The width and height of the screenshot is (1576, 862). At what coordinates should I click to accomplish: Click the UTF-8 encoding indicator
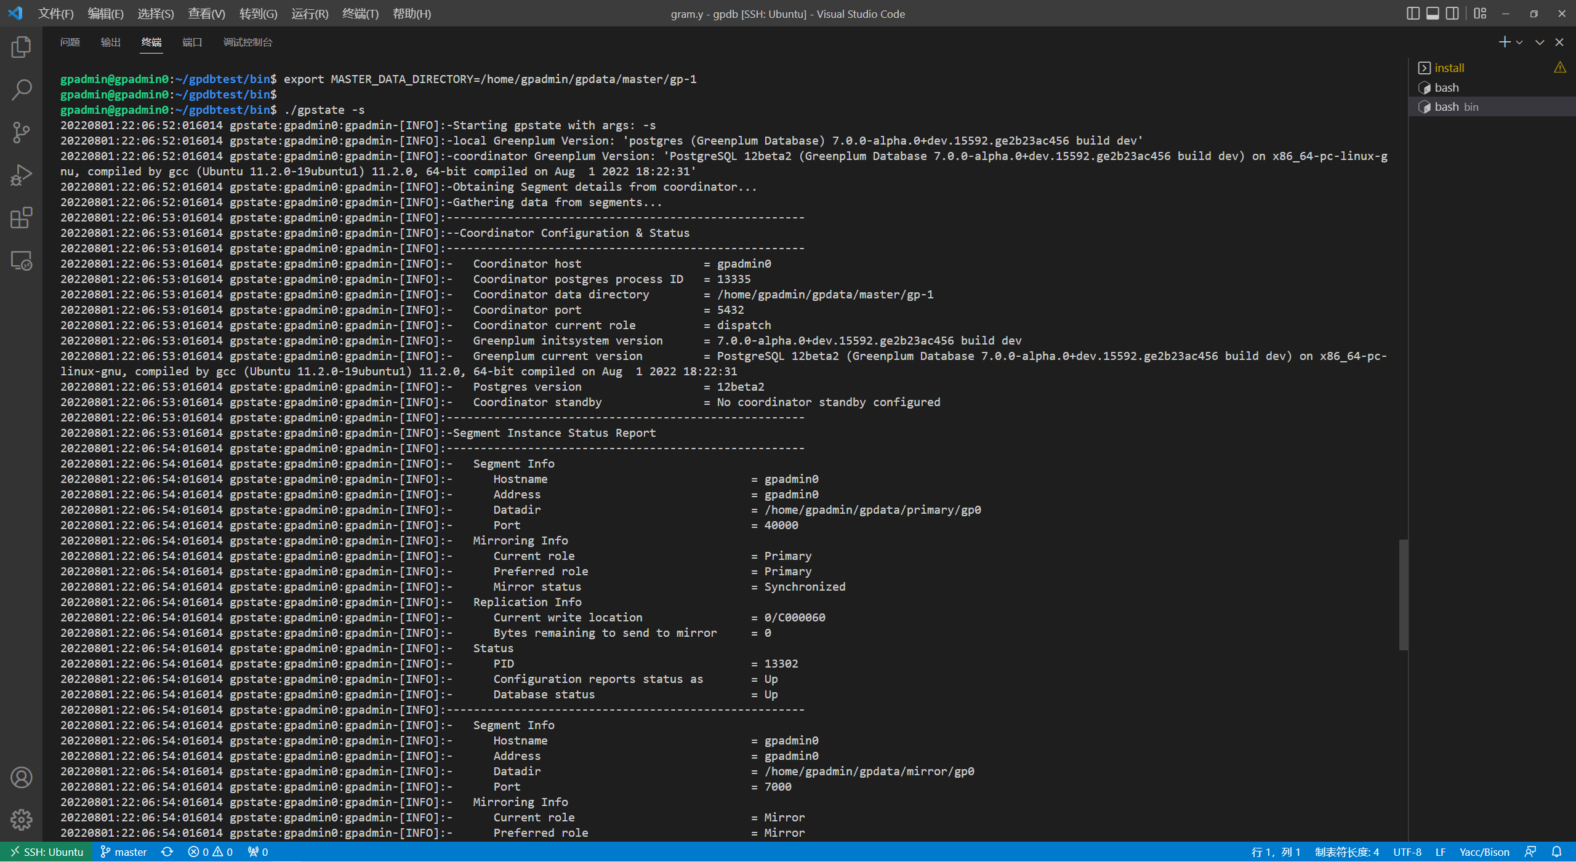click(1407, 852)
